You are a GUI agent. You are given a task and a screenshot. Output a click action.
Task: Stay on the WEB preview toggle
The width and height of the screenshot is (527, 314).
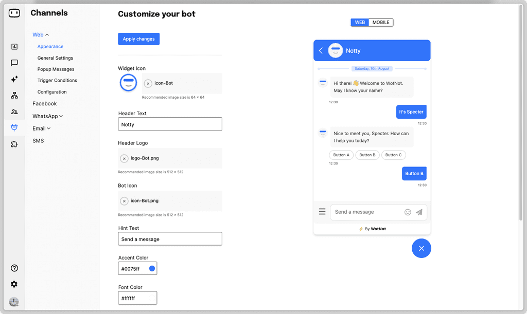click(360, 22)
